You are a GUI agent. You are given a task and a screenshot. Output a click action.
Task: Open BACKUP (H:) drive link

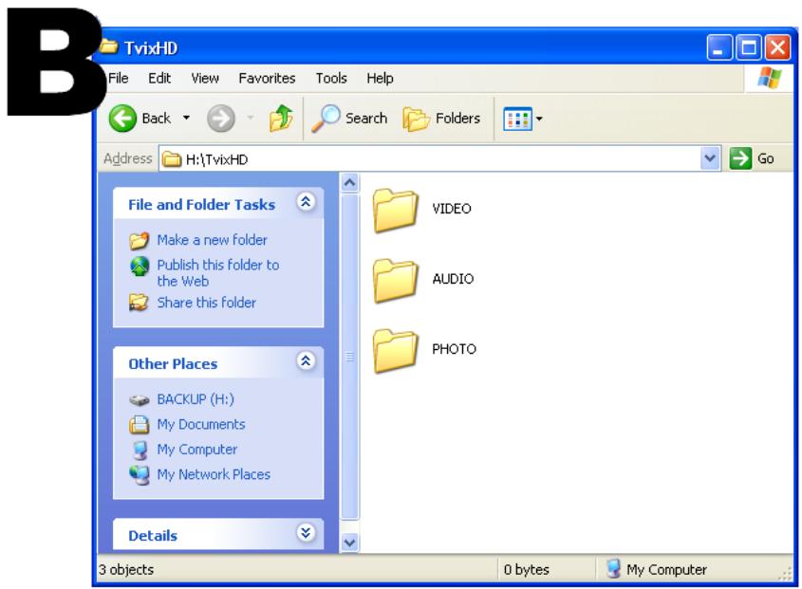[196, 398]
